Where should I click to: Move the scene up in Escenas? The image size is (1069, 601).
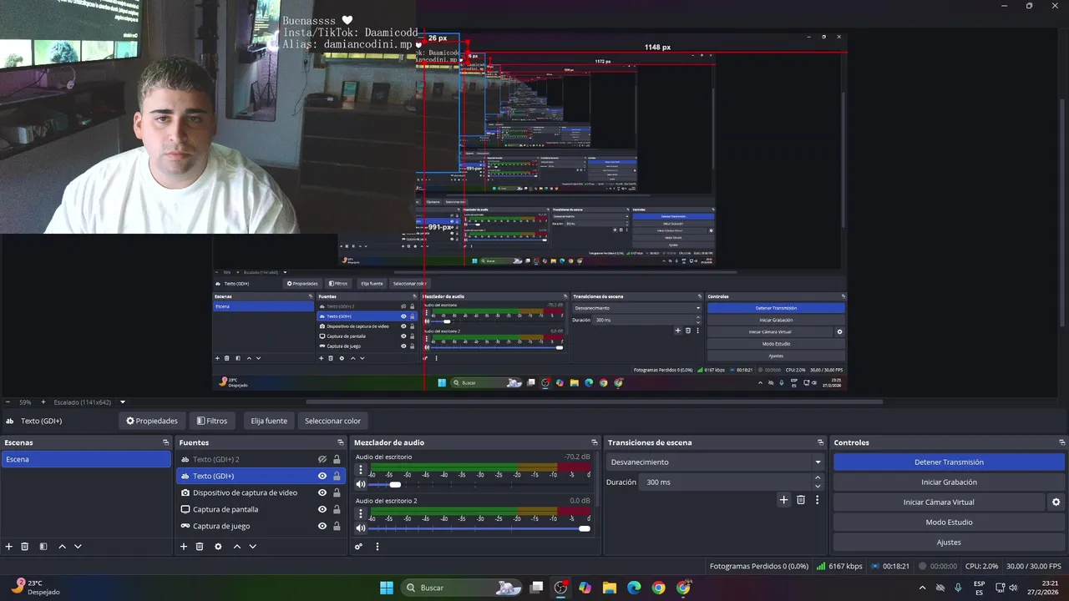pos(62,547)
